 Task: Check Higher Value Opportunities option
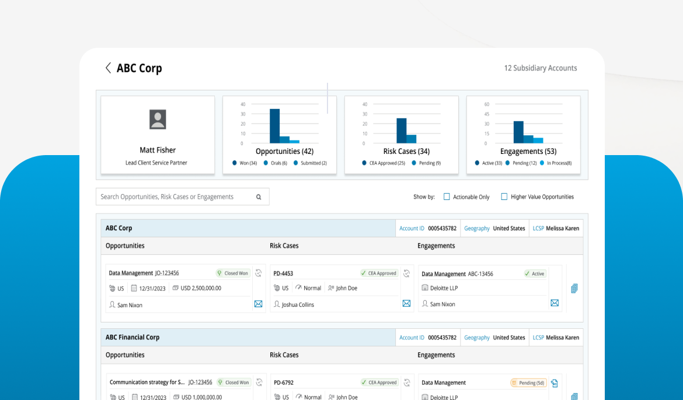(x=504, y=197)
